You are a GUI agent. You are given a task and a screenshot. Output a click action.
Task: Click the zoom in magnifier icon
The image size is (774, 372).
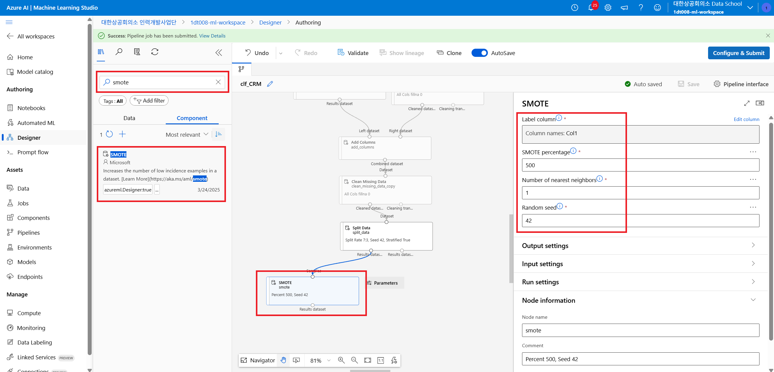[x=341, y=360]
